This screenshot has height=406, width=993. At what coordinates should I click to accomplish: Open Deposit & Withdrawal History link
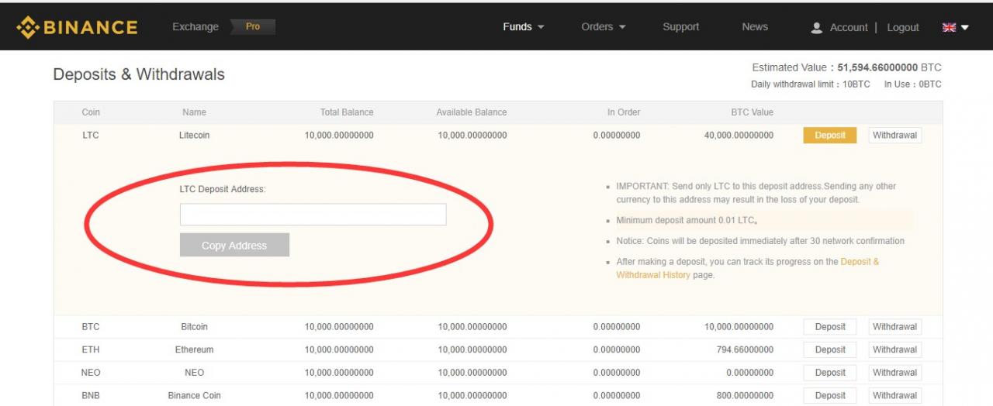click(x=860, y=262)
